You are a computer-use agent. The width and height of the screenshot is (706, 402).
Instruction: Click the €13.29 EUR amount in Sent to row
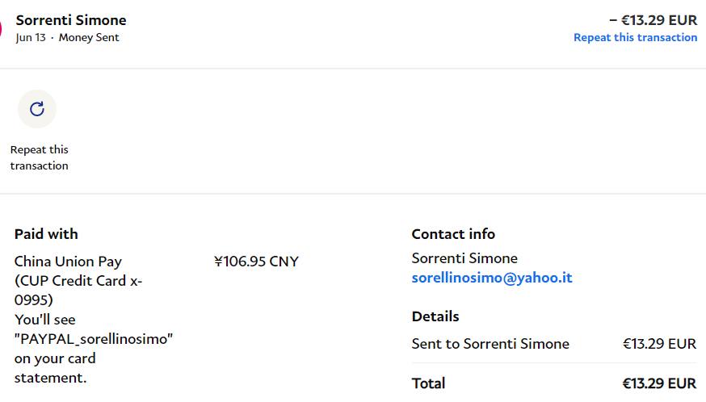(659, 344)
